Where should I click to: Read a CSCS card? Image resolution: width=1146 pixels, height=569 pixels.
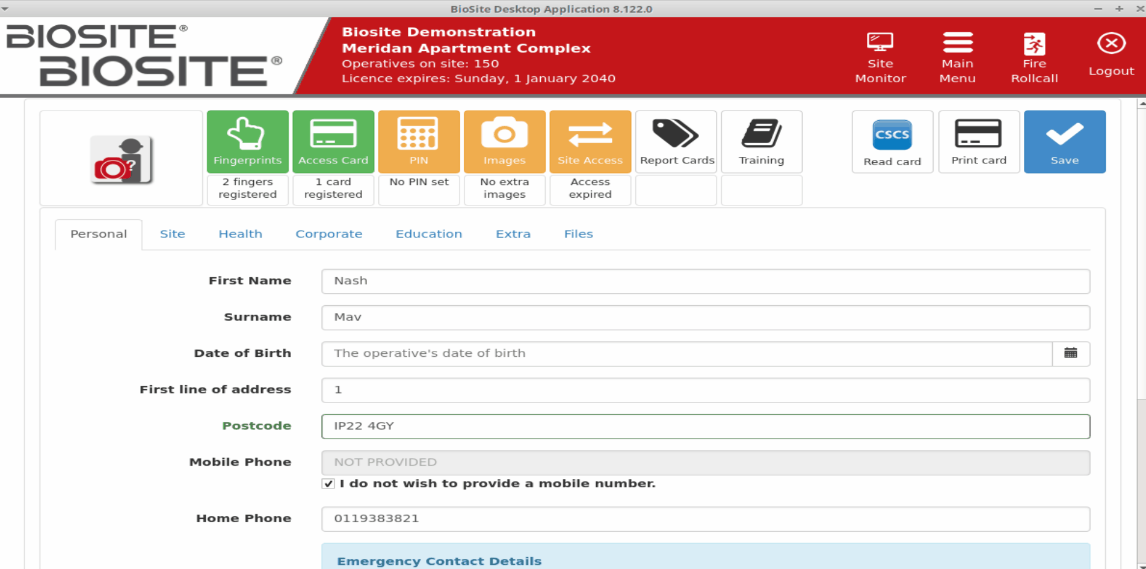click(892, 142)
